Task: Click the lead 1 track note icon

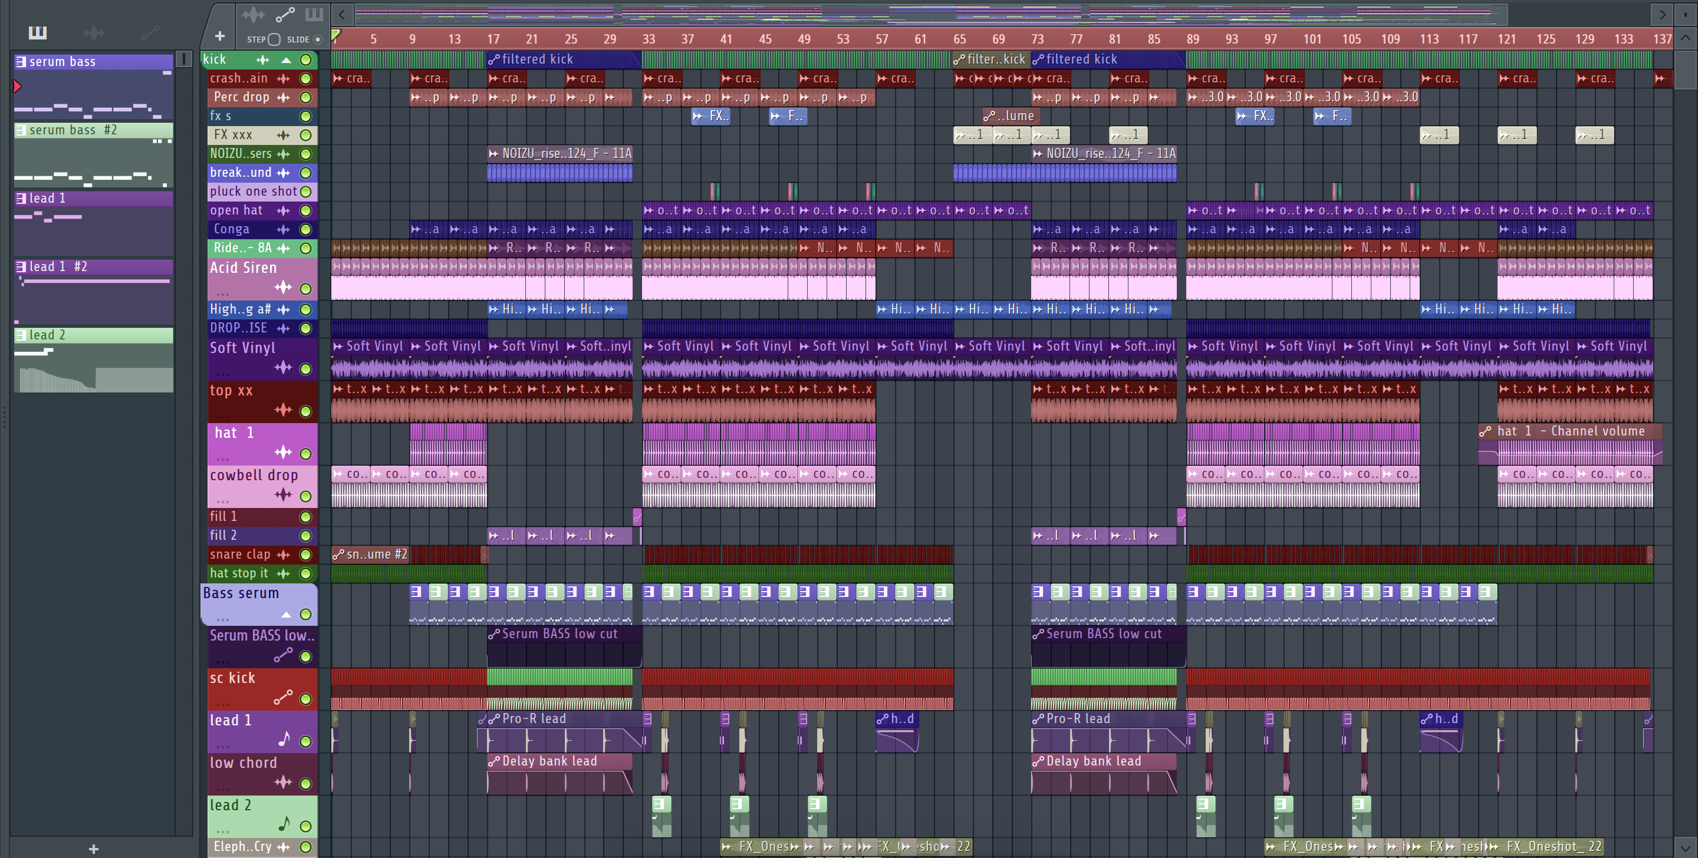Action: click(x=284, y=739)
